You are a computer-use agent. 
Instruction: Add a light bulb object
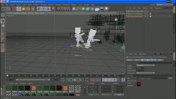coord(106,9)
